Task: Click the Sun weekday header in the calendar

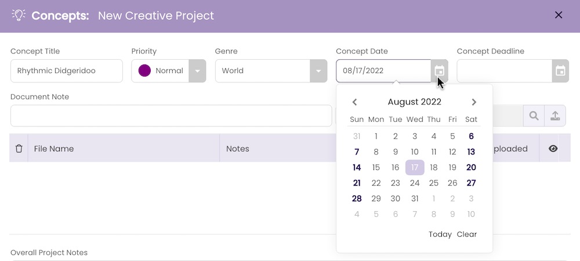Action: pos(357,119)
